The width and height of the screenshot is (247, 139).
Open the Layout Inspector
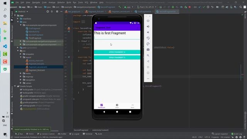point(220,134)
